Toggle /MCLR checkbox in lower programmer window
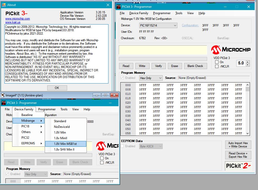This screenshot has width=258, height=190. click(102, 162)
